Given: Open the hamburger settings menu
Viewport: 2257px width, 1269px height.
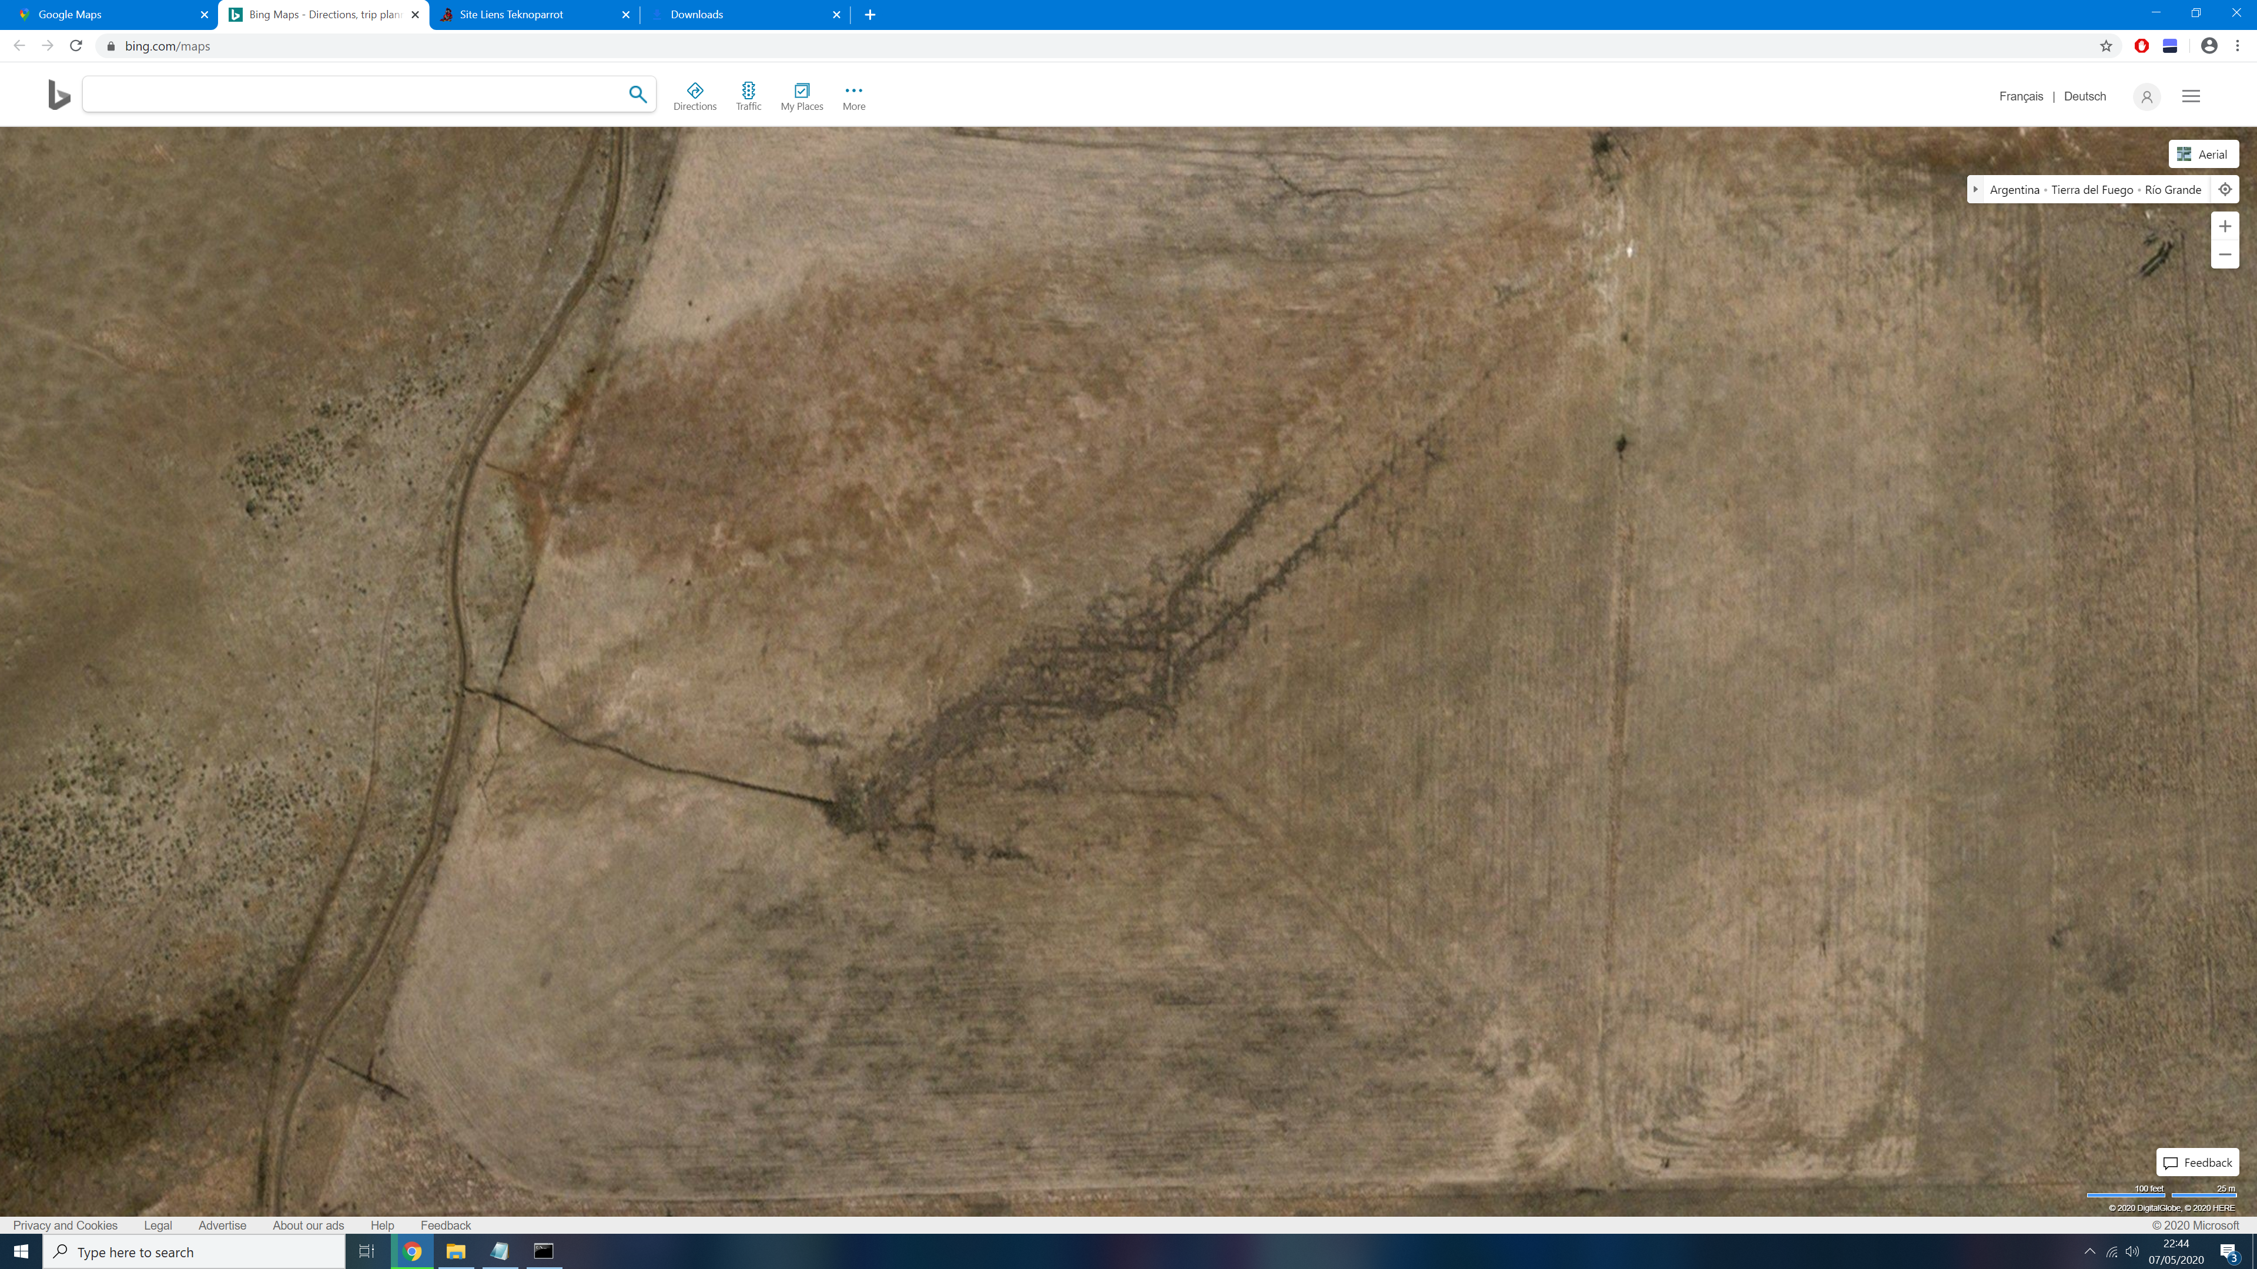Looking at the screenshot, I should (2191, 96).
